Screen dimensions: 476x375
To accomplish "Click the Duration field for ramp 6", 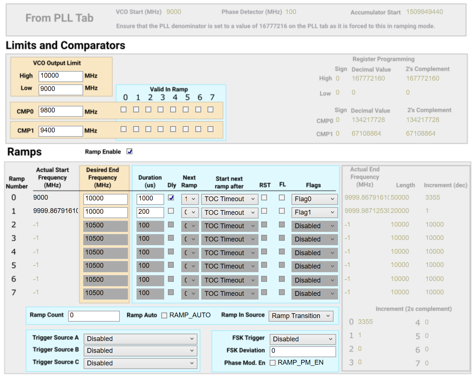I will tap(150, 280).
